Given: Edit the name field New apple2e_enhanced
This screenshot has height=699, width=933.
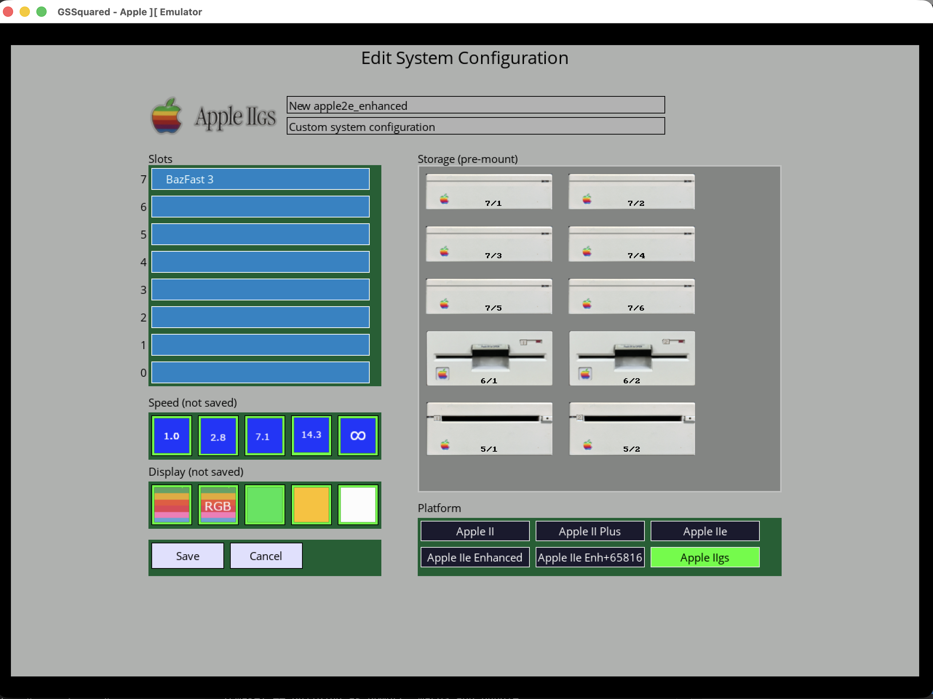Looking at the screenshot, I should [x=476, y=105].
